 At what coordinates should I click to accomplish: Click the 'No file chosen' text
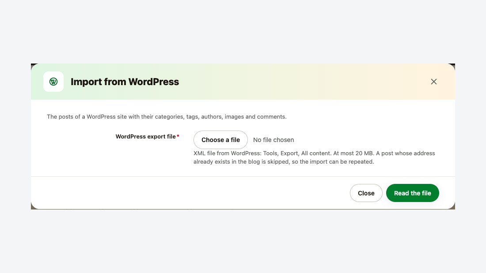point(273,140)
